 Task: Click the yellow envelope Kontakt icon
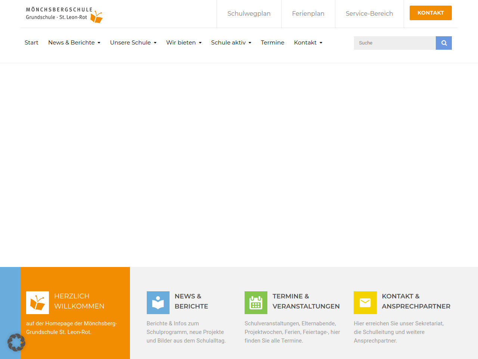[x=365, y=303]
